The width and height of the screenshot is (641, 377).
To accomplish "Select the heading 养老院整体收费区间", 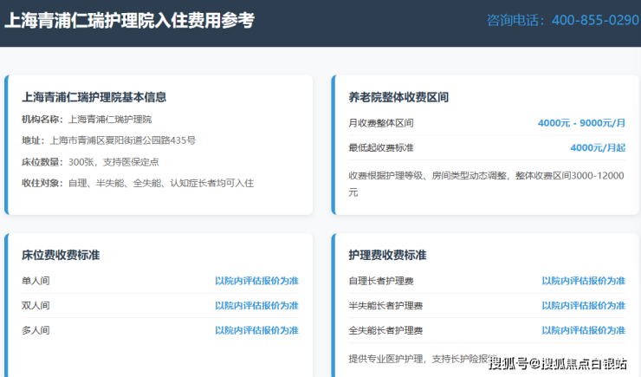I will point(398,97).
